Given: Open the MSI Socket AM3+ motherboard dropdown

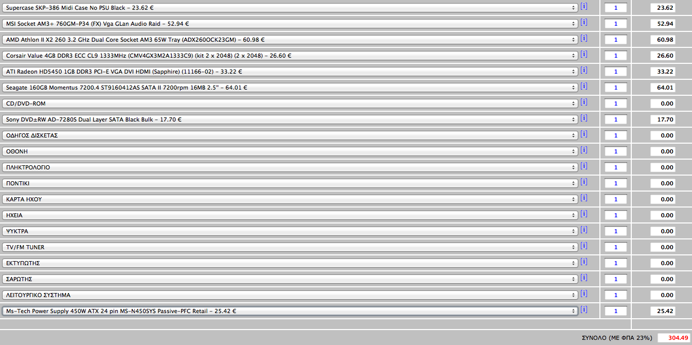Looking at the screenshot, I should [x=290, y=24].
